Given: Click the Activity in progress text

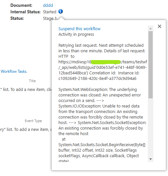Looking at the screenshot, I should click(76, 34).
